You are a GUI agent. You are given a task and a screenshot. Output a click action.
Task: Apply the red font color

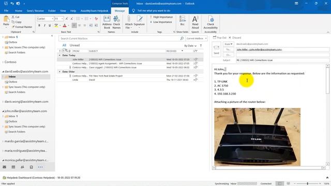(65, 25)
